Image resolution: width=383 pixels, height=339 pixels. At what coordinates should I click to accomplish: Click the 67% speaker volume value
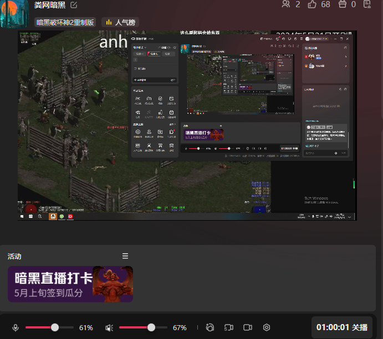tap(180, 328)
